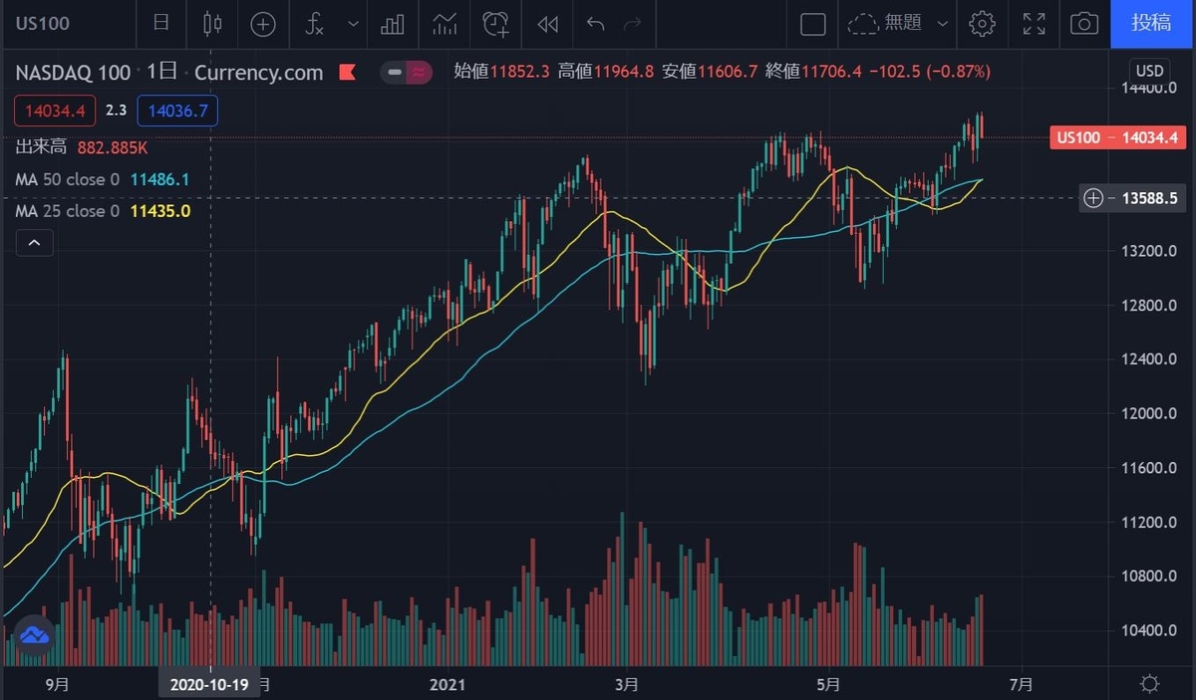Open the candlestick chart style selector
The width and height of the screenshot is (1196, 700).
pyautogui.click(x=211, y=24)
